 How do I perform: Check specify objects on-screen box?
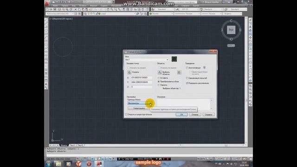(x=159, y=68)
